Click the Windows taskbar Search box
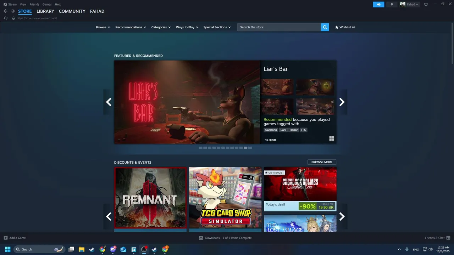 pos(39,249)
